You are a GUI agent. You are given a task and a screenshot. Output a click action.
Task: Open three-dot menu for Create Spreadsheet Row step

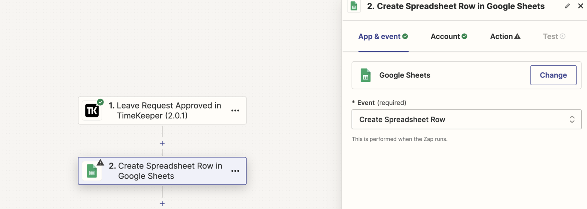point(235,171)
